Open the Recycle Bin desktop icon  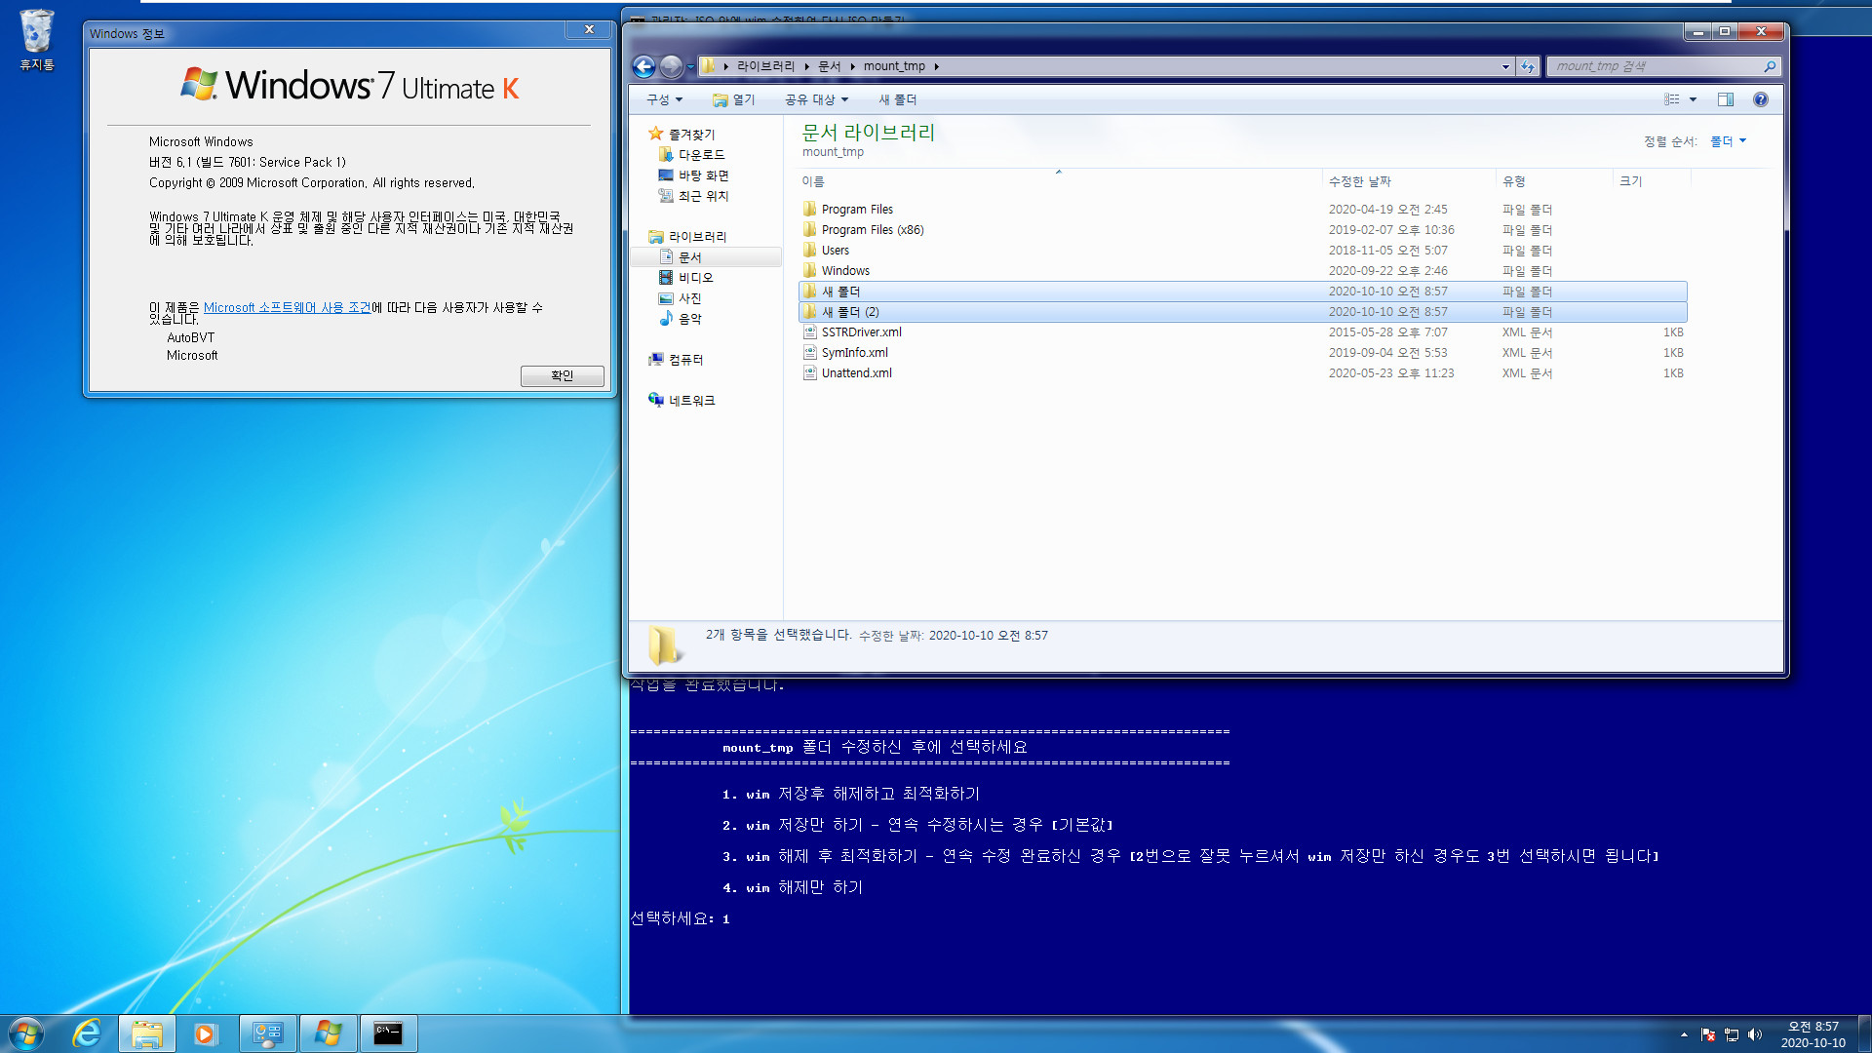point(36,40)
